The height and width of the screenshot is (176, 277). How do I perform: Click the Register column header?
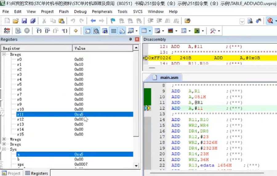(x=37, y=48)
